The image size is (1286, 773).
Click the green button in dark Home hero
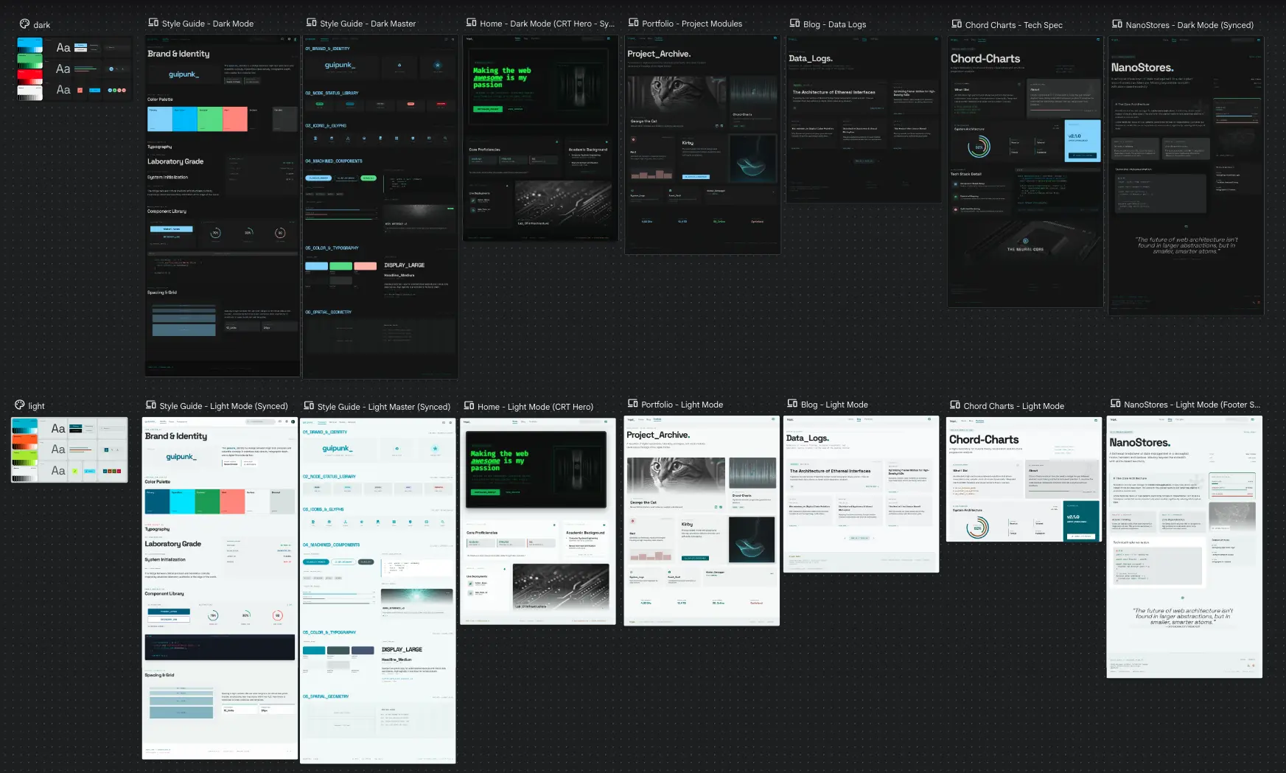(x=486, y=109)
